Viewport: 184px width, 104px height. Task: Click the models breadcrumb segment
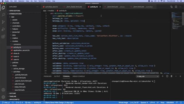51,11
